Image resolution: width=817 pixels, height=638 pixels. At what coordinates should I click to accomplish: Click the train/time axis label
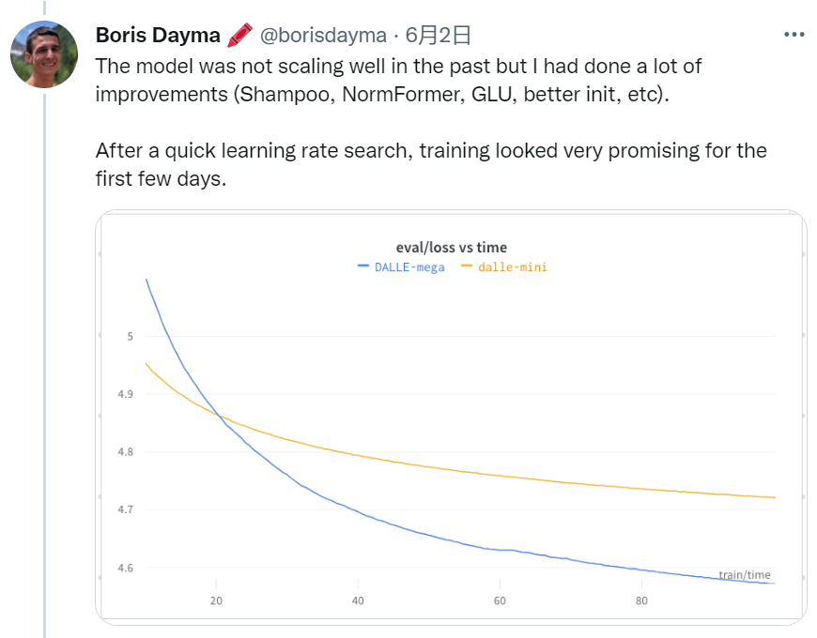pyautogui.click(x=744, y=575)
